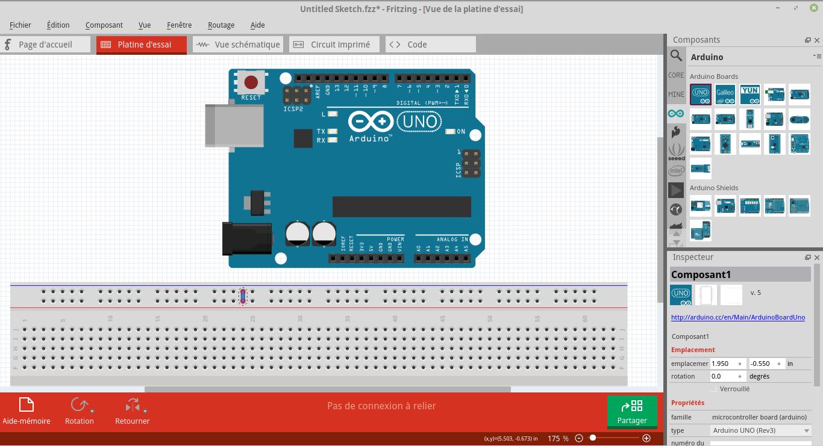Open the Vue menu
Screen dimensions: 823x446
pyautogui.click(x=145, y=25)
